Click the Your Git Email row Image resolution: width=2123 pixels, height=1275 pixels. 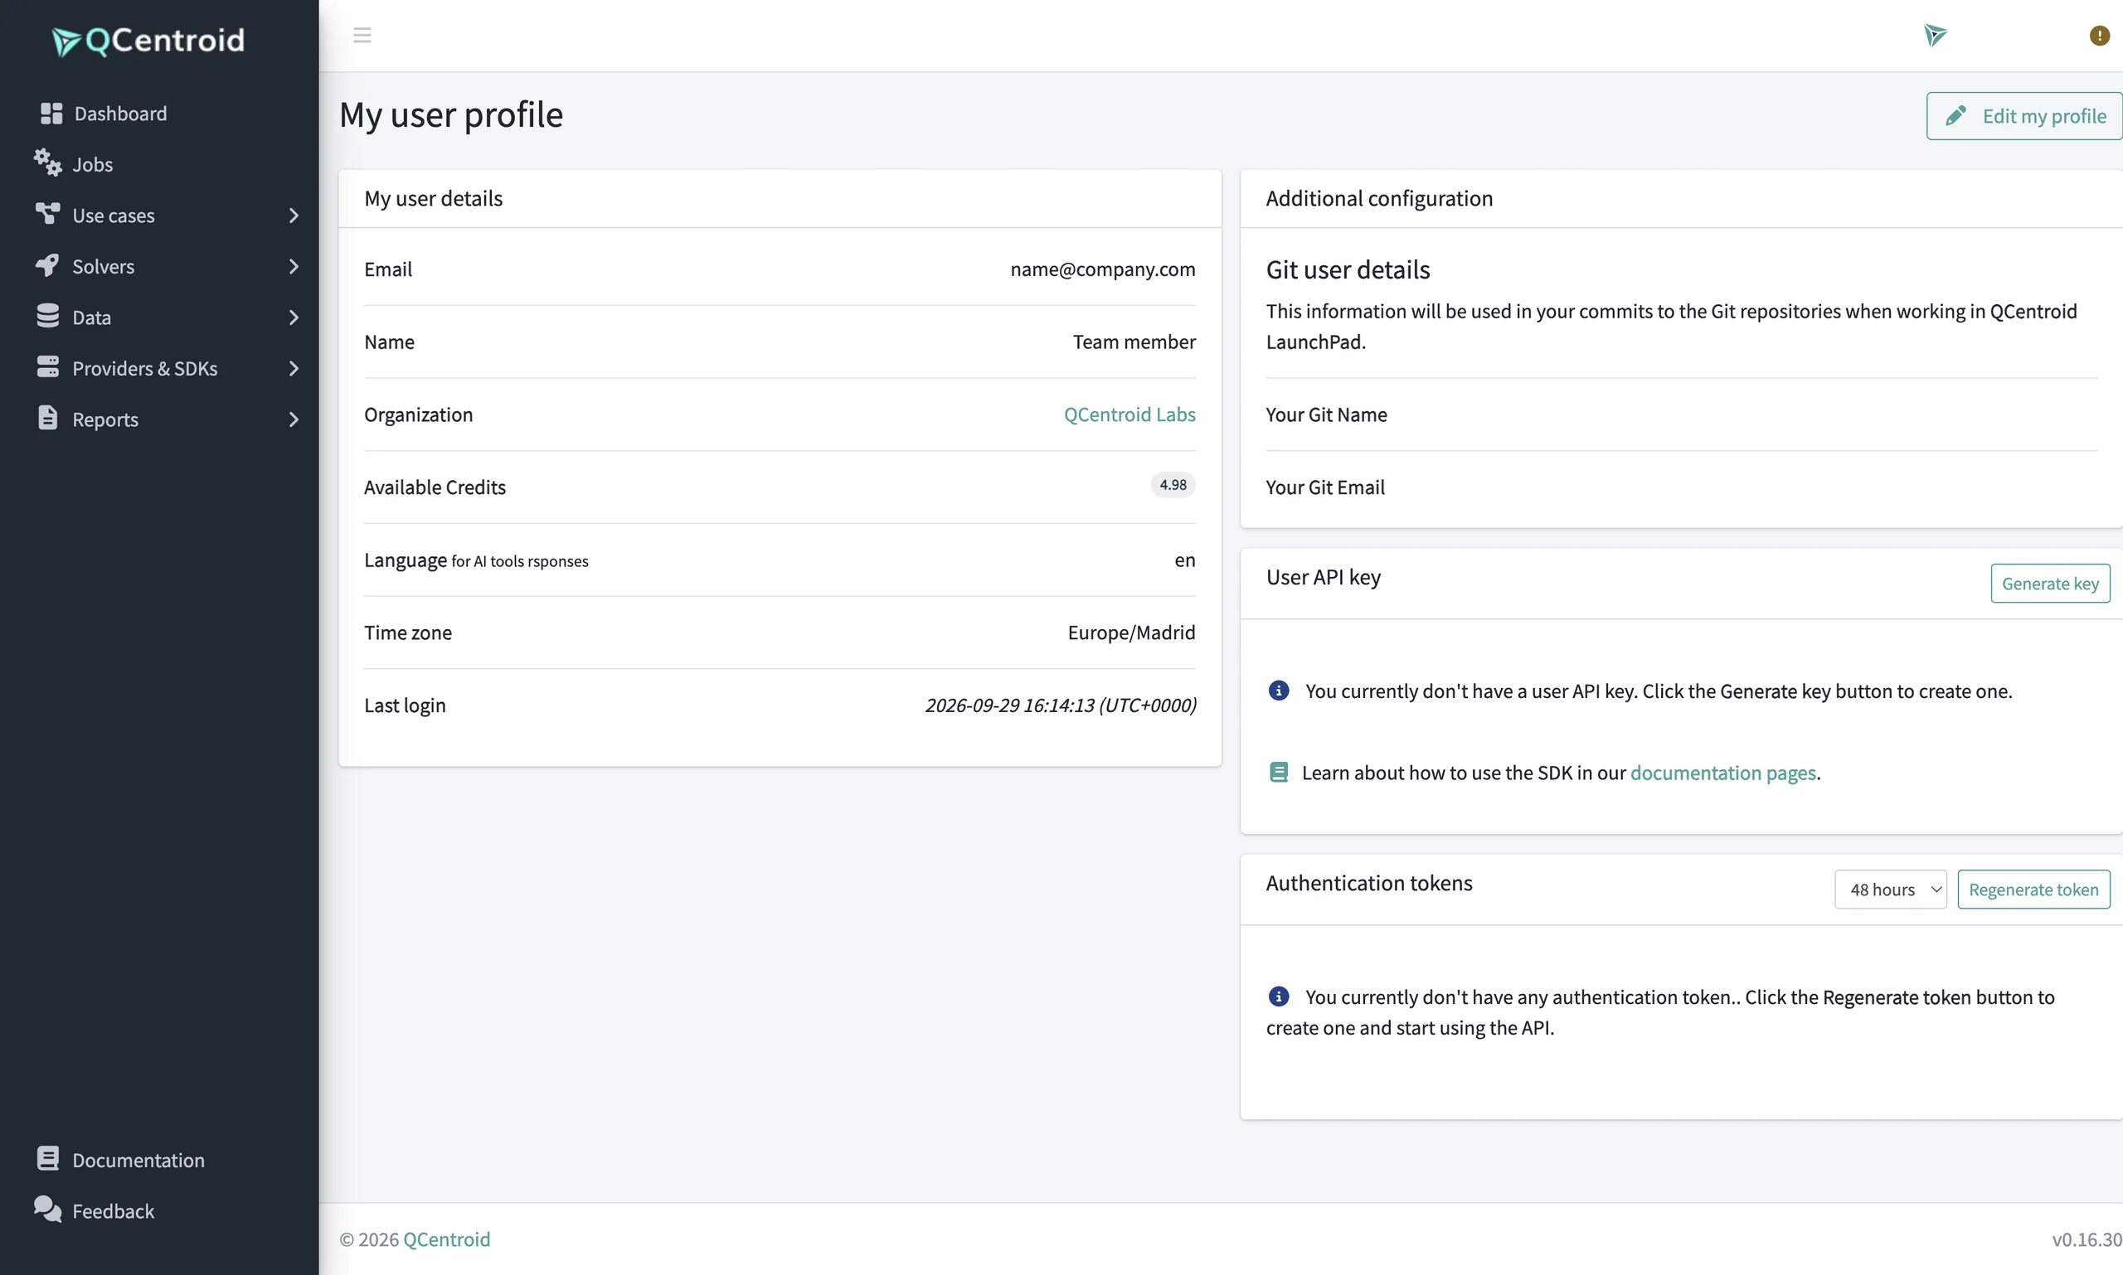point(1681,487)
